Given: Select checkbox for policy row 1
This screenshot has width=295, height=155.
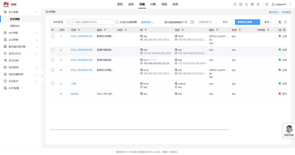Looking at the screenshot, I should [x=53, y=36].
